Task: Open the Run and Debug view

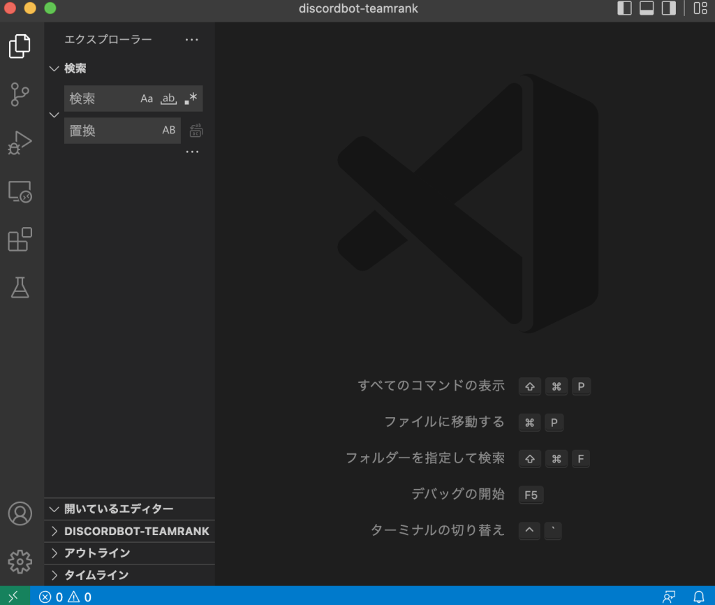Action: coord(20,143)
